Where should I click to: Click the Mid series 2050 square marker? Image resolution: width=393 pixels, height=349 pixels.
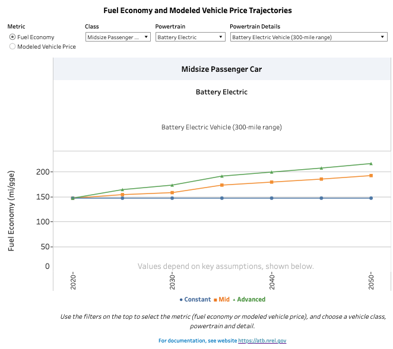point(371,176)
